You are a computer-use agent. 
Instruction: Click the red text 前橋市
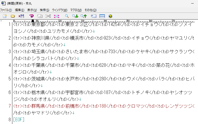[x=72, y=106]
